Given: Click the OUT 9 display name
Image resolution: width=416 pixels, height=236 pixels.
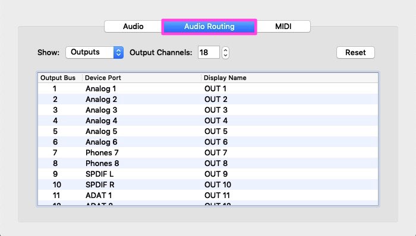Looking at the screenshot, I should 216,174.
